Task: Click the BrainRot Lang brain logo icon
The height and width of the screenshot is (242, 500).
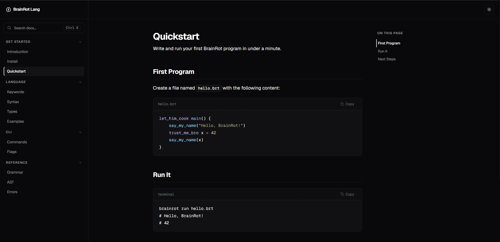Action: point(8,9)
